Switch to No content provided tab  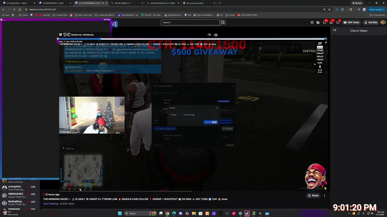(199, 3)
